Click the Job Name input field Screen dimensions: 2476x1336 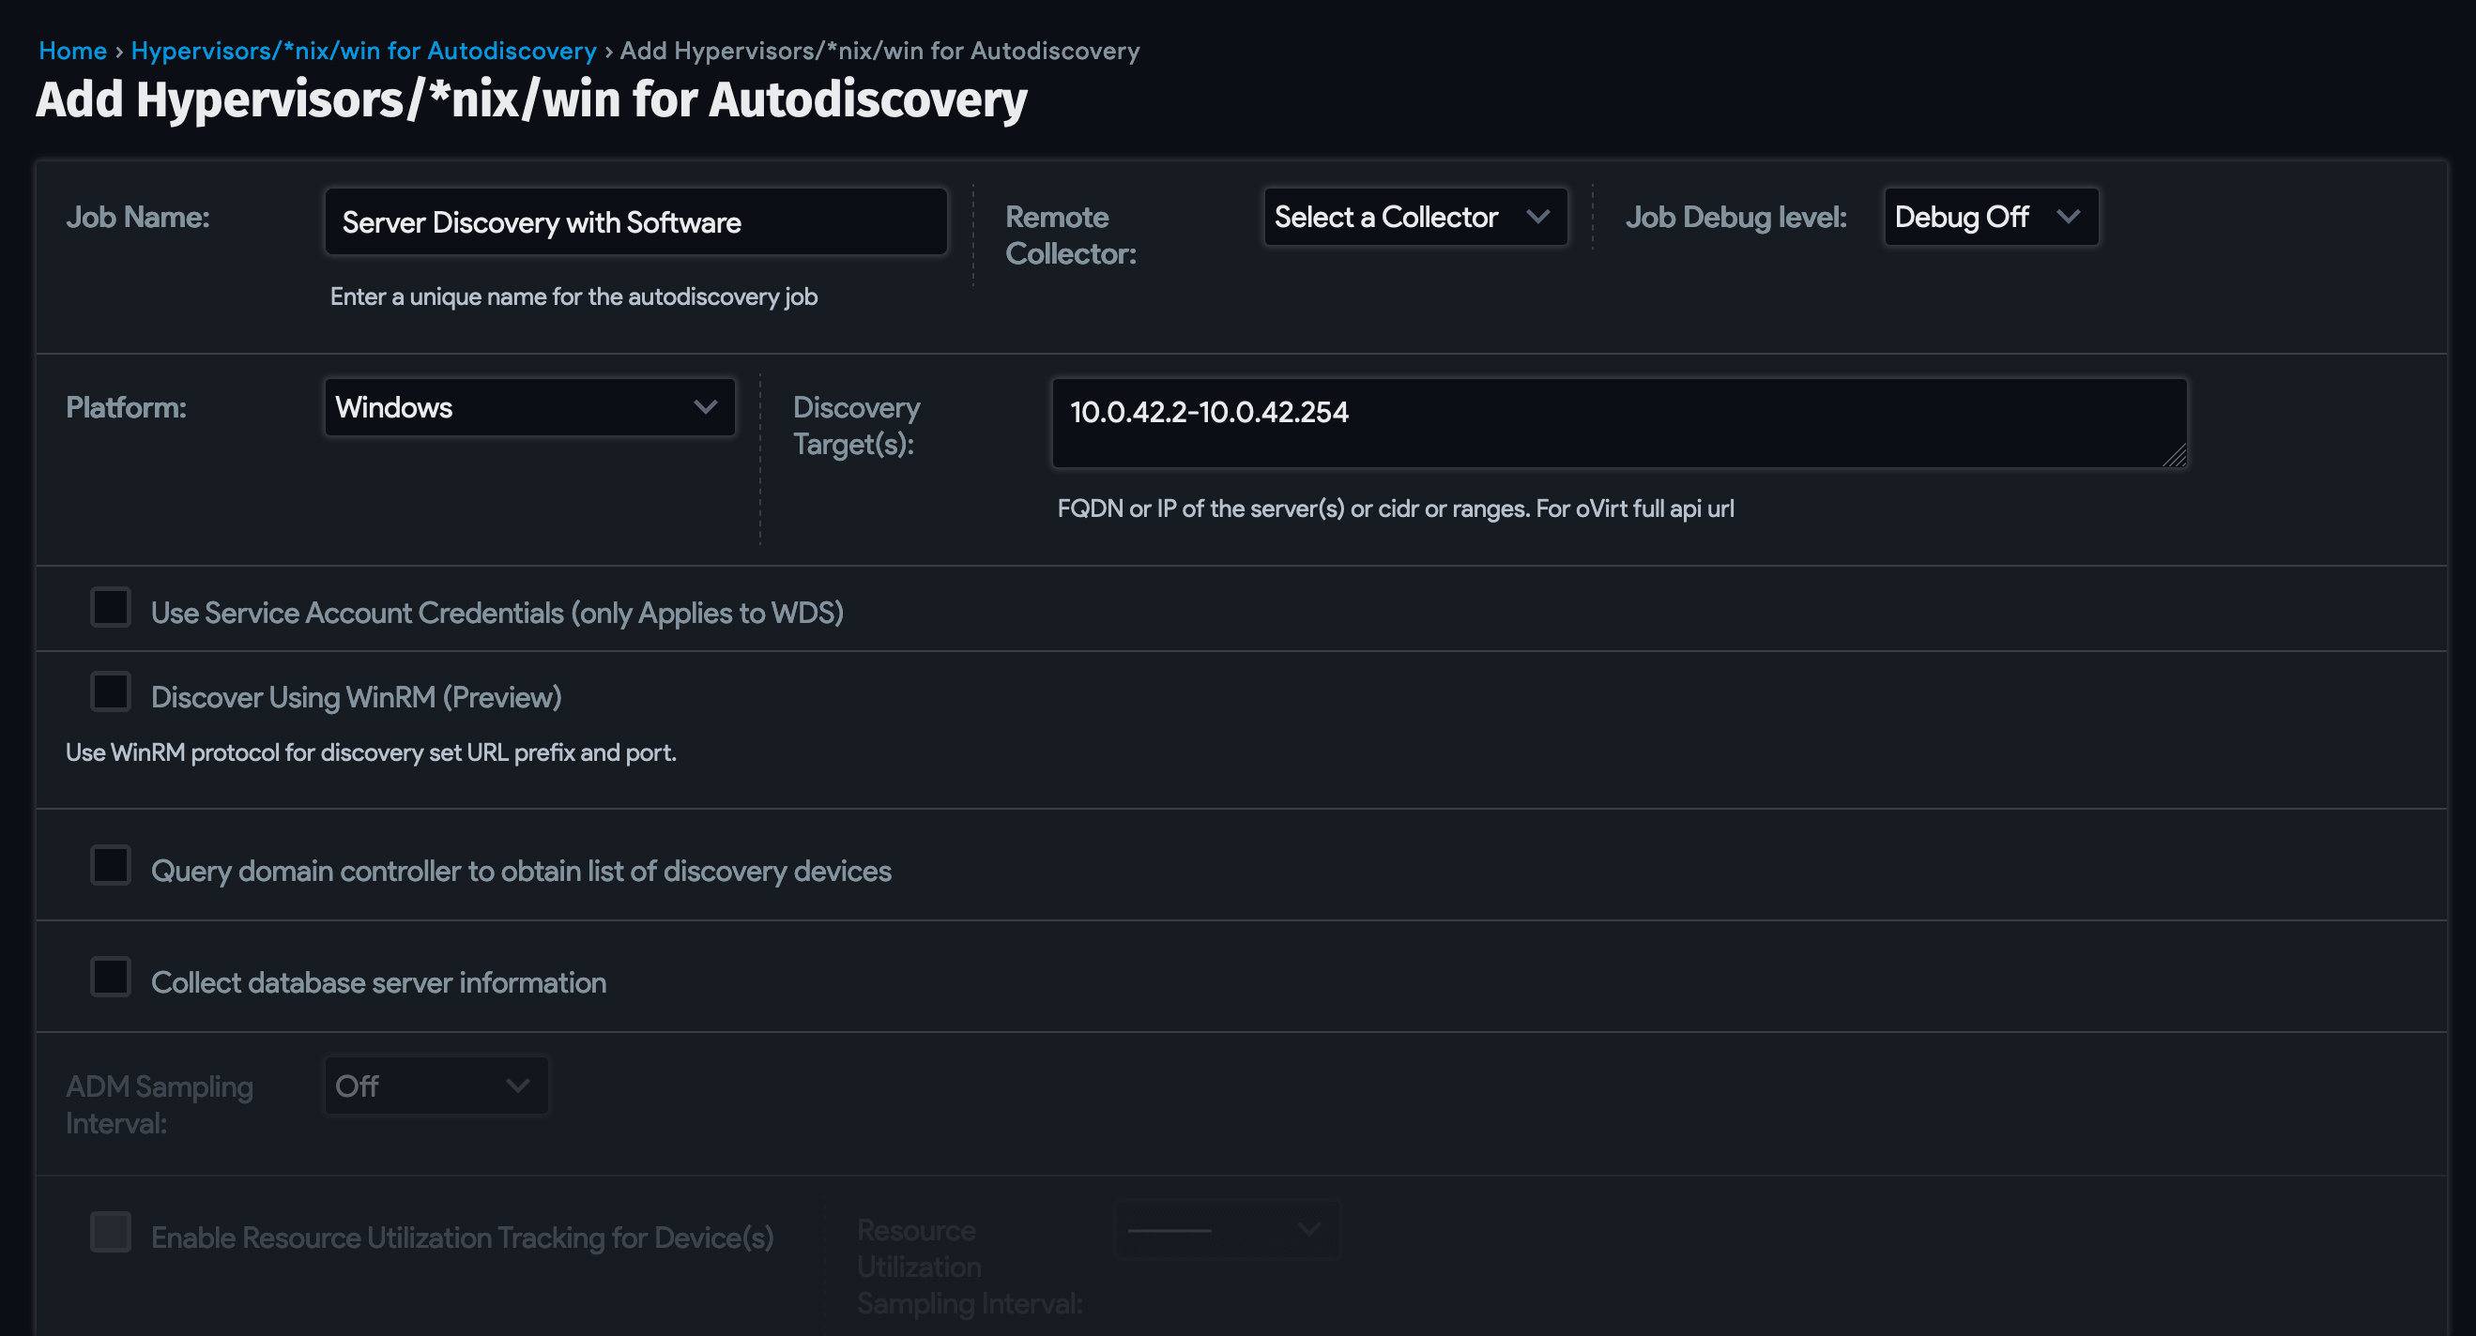pyautogui.click(x=636, y=221)
